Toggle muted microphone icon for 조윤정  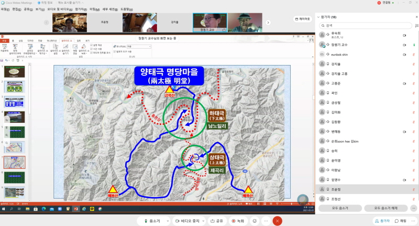tap(413, 189)
